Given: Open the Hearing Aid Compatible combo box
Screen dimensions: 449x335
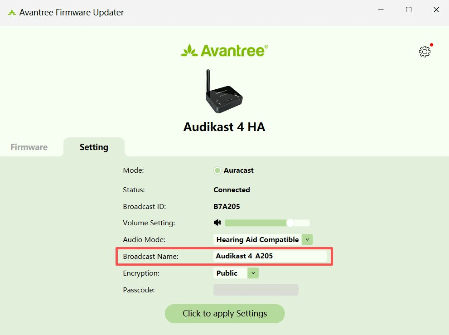Looking at the screenshot, I should click(x=263, y=239).
